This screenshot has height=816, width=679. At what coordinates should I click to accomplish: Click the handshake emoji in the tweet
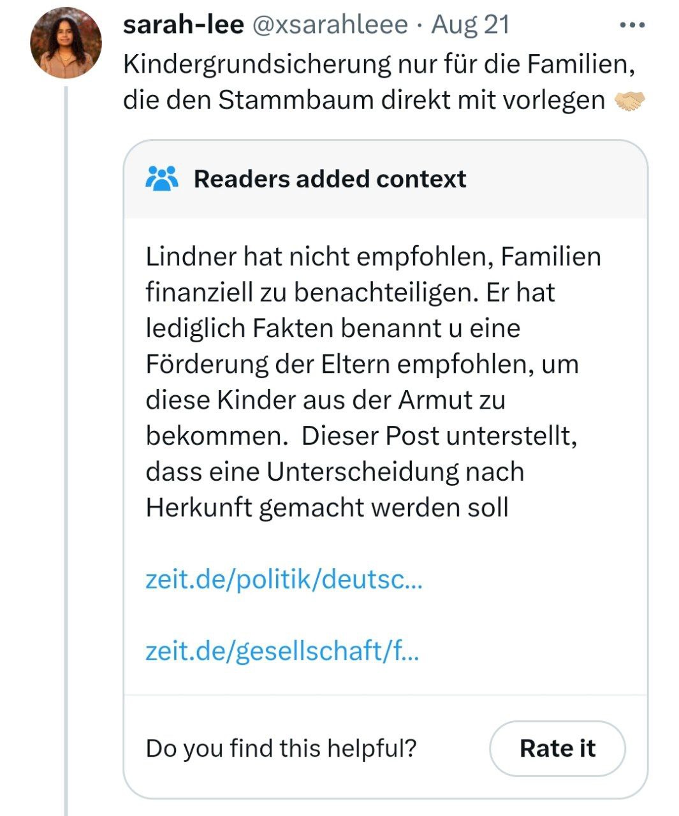629,100
